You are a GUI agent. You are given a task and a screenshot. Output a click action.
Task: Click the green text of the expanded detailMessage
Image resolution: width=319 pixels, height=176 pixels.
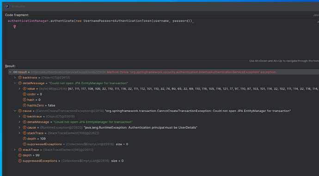[88, 83]
